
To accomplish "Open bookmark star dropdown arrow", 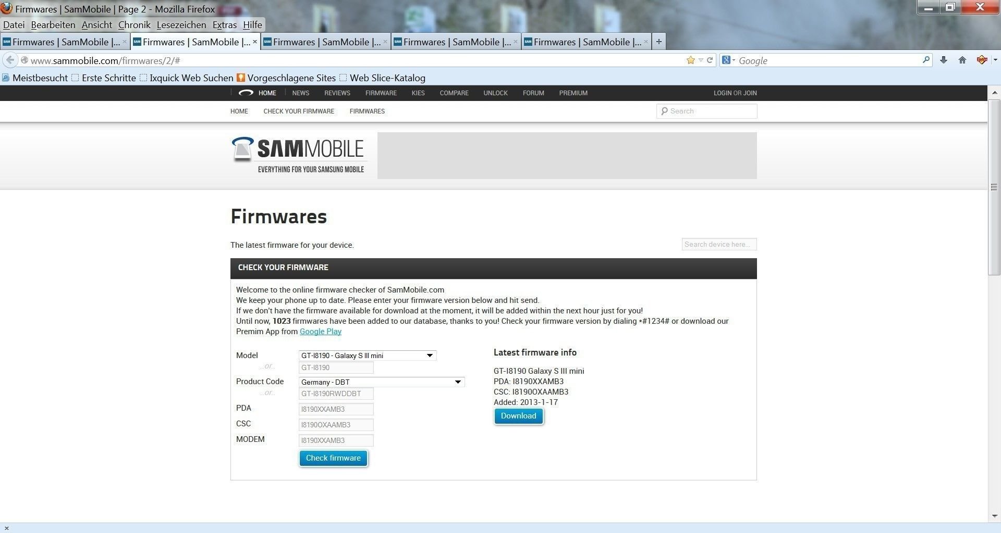I will click(x=701, y=60).
